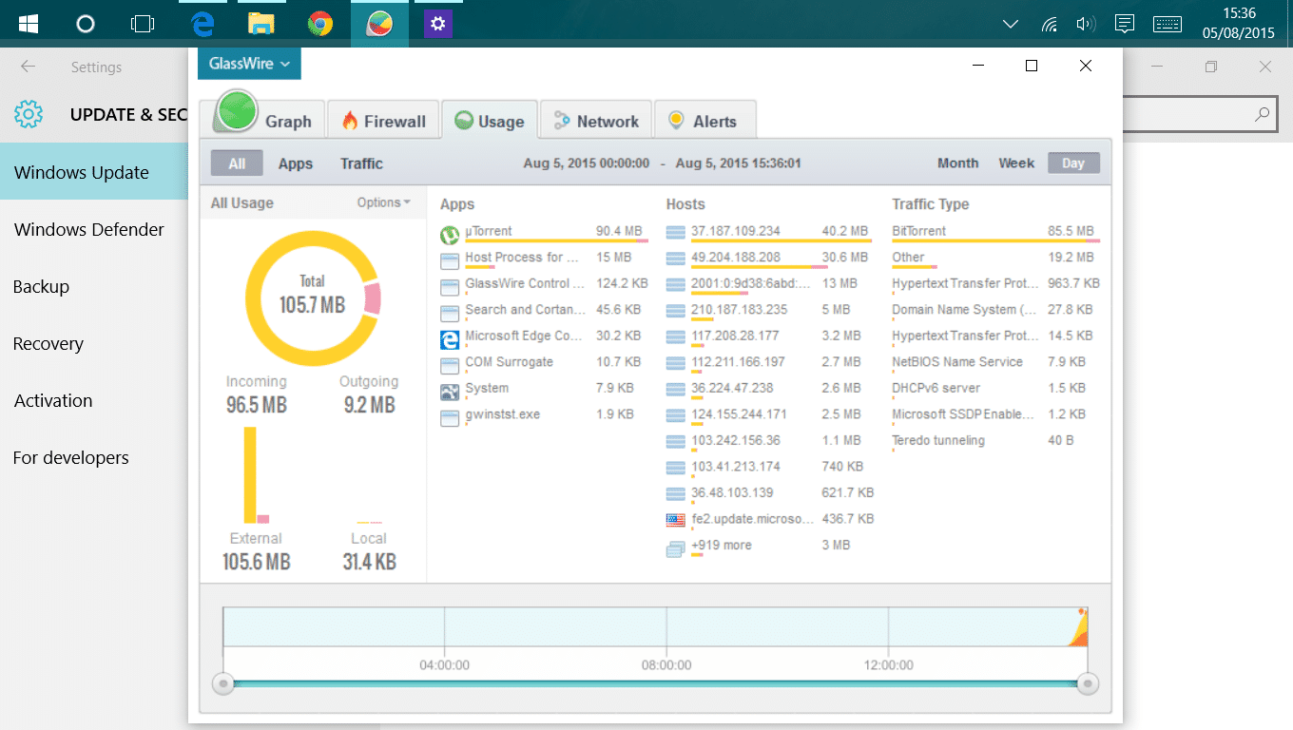Click the stacked icon beside +919 more
Viewport: 1293px width, 730px height.
click(676, 547)
